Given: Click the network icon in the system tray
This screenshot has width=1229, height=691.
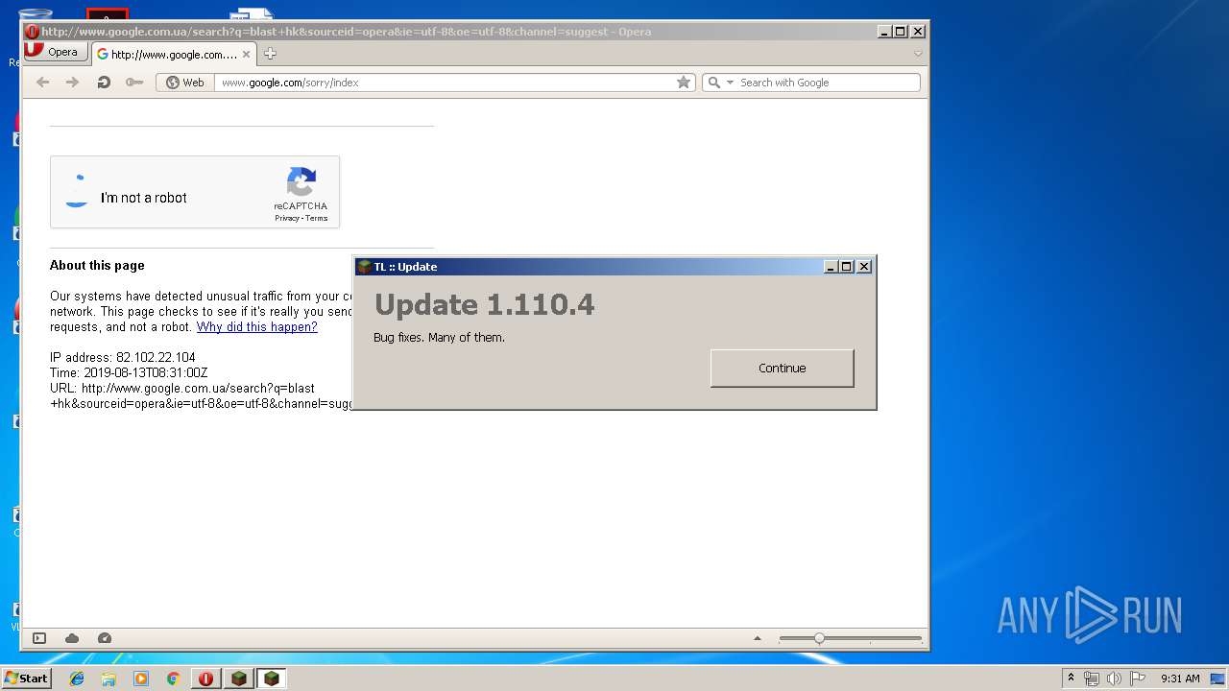Looking at the screenshot, I should click(1092, 679).
